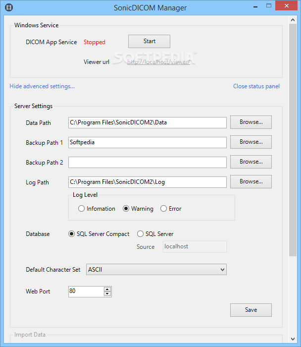Browse for the Data Path folder
The image size is (301, 347).
pyautogui.click(x=251, y=122)
